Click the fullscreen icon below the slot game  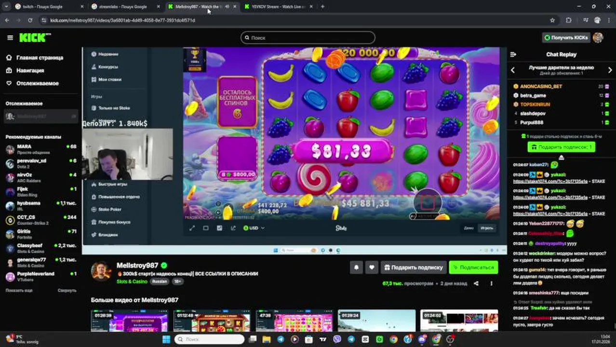click(192, 228)
